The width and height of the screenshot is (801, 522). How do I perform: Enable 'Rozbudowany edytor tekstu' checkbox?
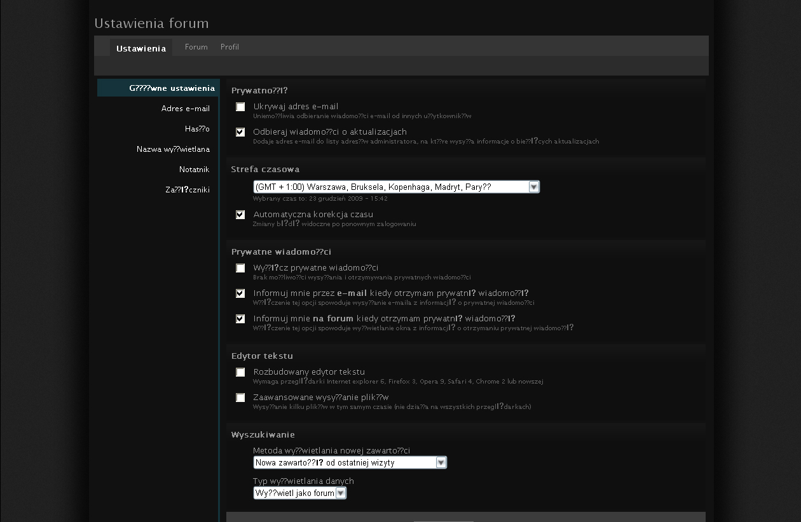(240, 372)
